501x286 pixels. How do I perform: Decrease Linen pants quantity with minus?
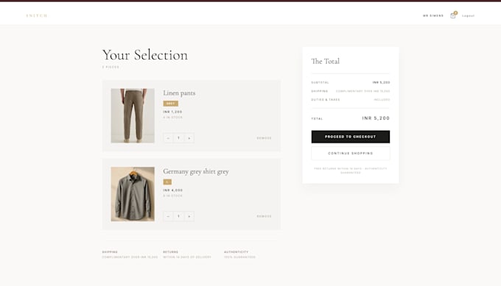(x=168, y=137)
